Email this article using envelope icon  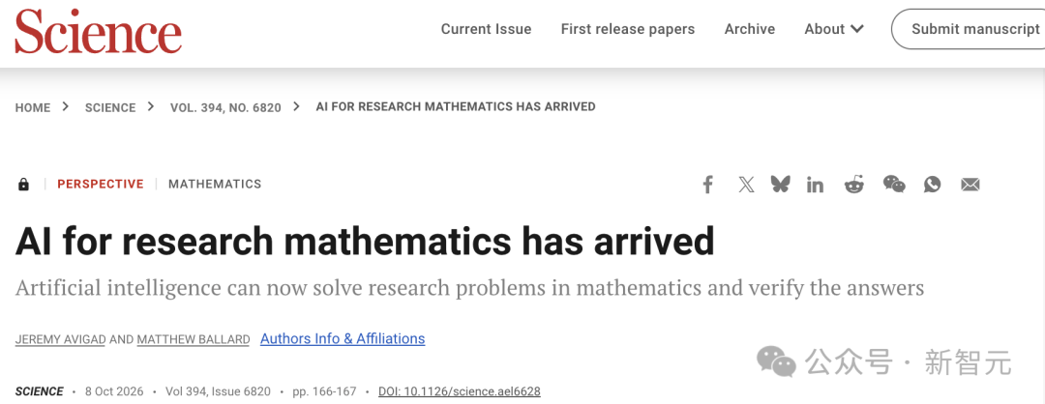click(970, 185)
